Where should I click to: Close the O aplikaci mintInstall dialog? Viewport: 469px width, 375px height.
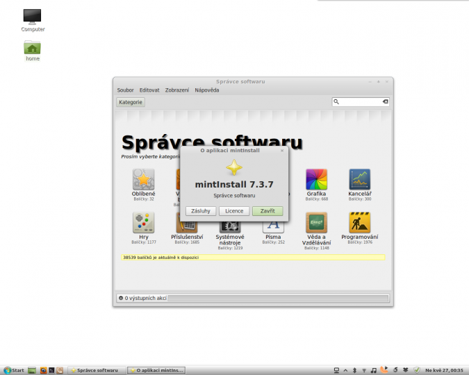282,151
